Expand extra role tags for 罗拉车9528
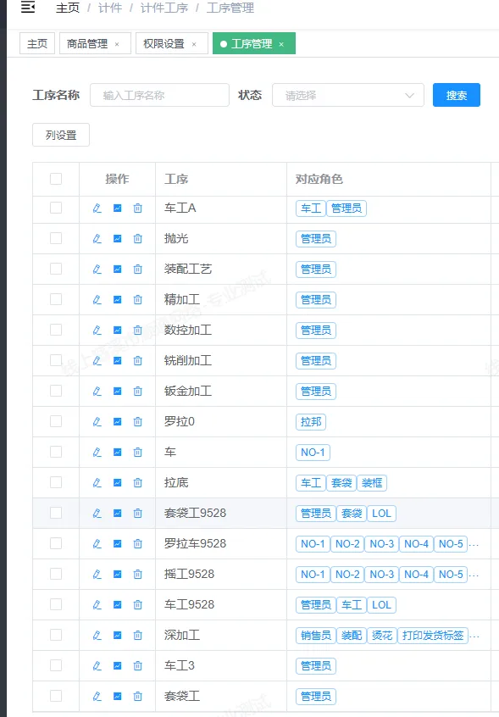 click(474, 545)
